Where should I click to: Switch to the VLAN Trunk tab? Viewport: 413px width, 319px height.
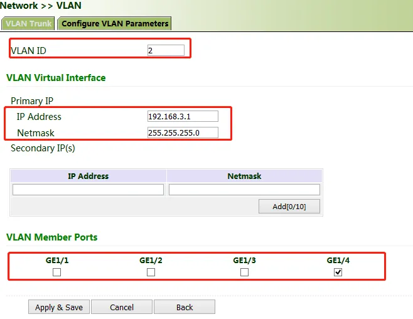28,23
